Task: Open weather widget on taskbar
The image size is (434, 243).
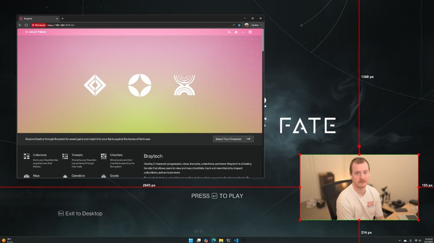Action: click(7, 240)
